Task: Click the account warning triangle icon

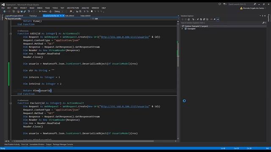Action: coord(241,8)
